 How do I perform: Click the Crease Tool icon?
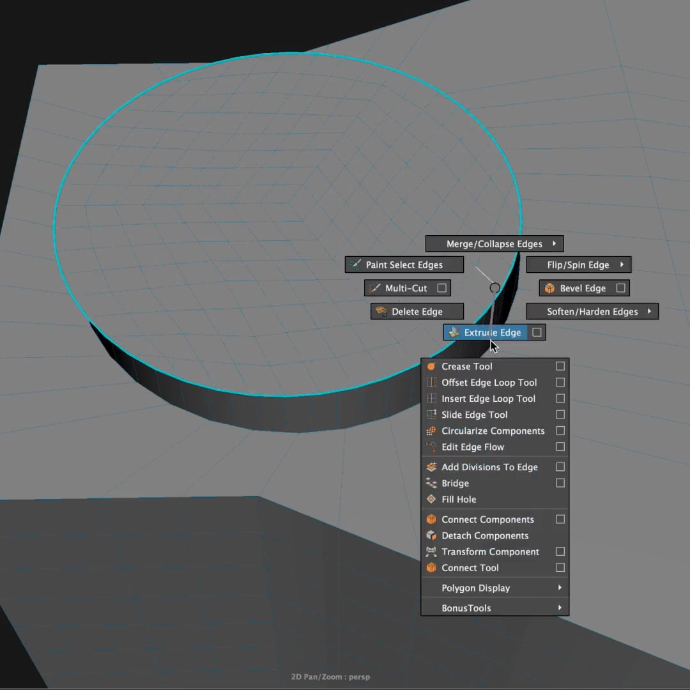(431, 366)
